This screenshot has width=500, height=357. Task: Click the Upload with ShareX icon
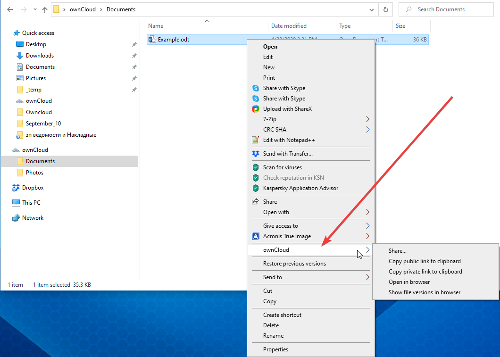click(256, 109)
